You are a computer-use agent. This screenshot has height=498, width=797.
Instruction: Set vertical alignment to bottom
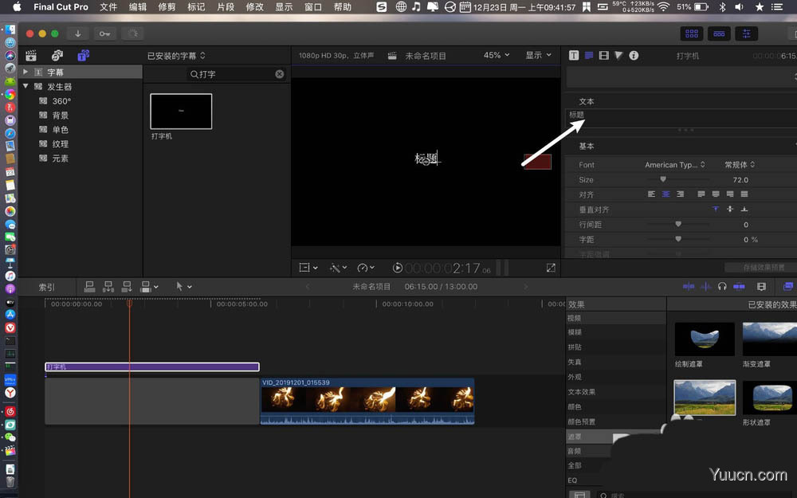(x=744, y=209)
